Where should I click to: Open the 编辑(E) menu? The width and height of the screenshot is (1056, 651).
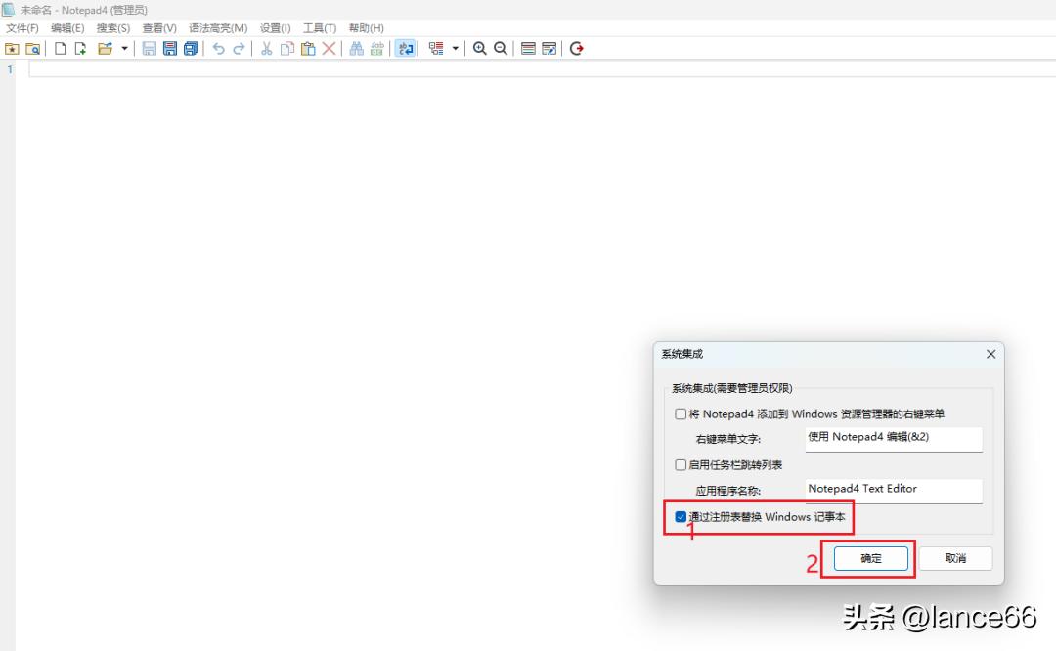(x=67, y=28)
